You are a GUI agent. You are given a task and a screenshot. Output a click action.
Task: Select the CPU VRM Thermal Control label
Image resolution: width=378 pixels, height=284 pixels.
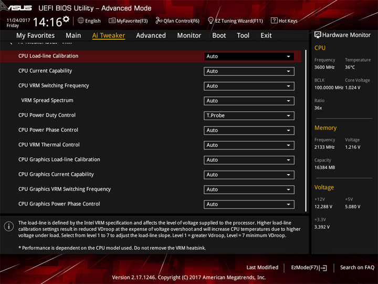coord(49,145)
